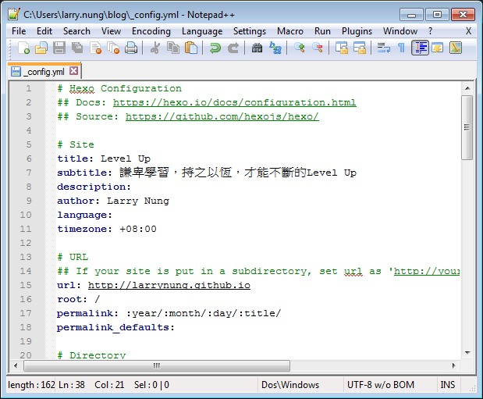
Task: Cut selection with scissors icon
Action: tap(155, 48)
